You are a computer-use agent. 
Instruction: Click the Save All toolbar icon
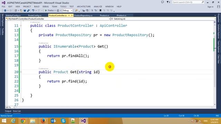28,11
